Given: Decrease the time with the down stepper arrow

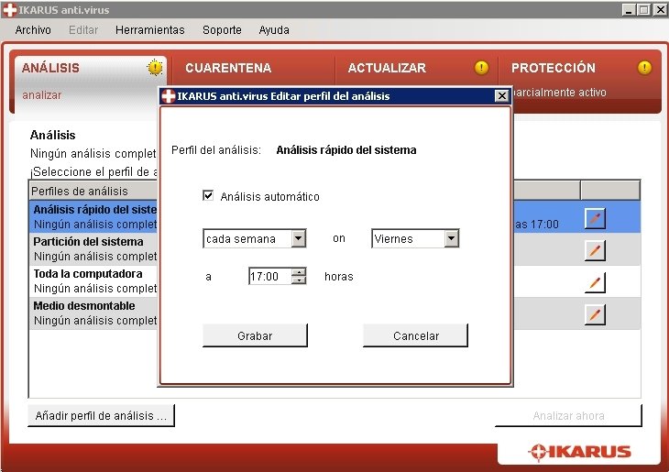Looking at the screenshot, I should [299, 280].
